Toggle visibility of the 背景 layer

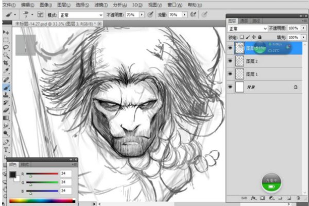click(x=230, y=88)
